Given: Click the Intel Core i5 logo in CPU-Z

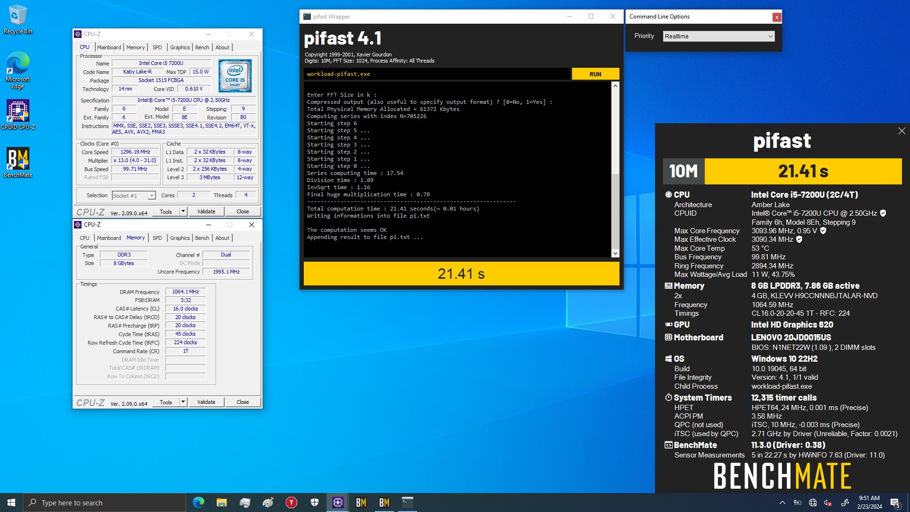Looking at the screenshot, I should (235, 76).
